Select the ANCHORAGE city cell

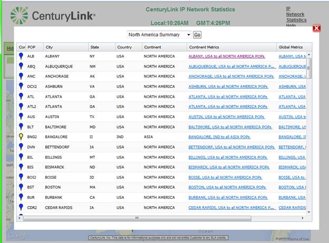click(57, 76)
